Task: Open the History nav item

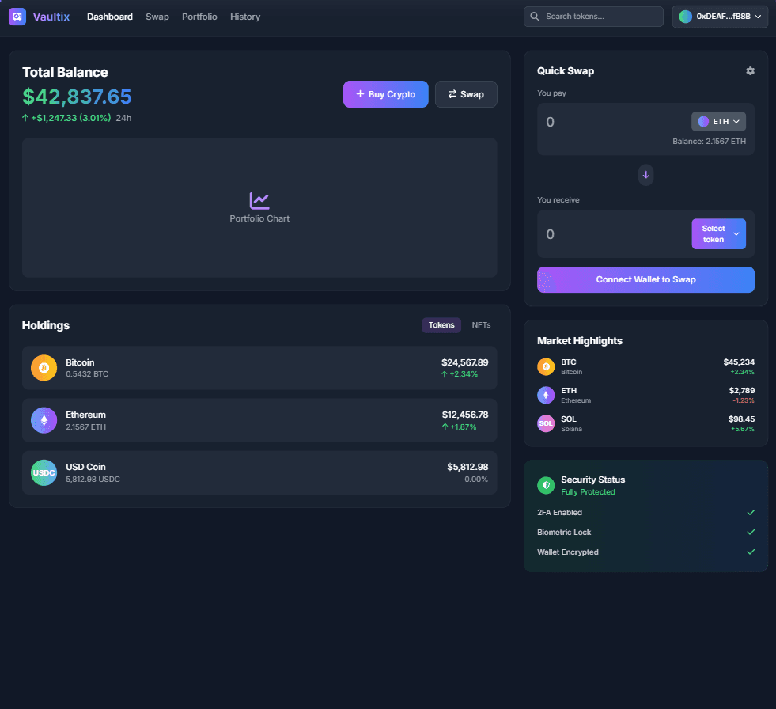Action: click(245, 17)
